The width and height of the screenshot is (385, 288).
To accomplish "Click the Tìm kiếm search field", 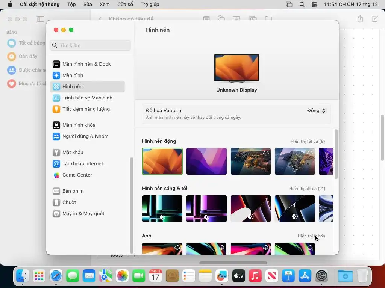I will [x=90, y=45].
